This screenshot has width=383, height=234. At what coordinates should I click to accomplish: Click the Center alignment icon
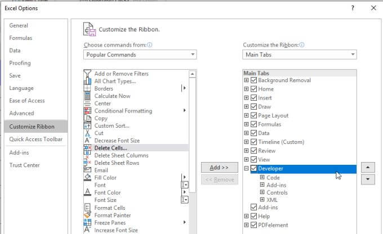tap(87, 103)
